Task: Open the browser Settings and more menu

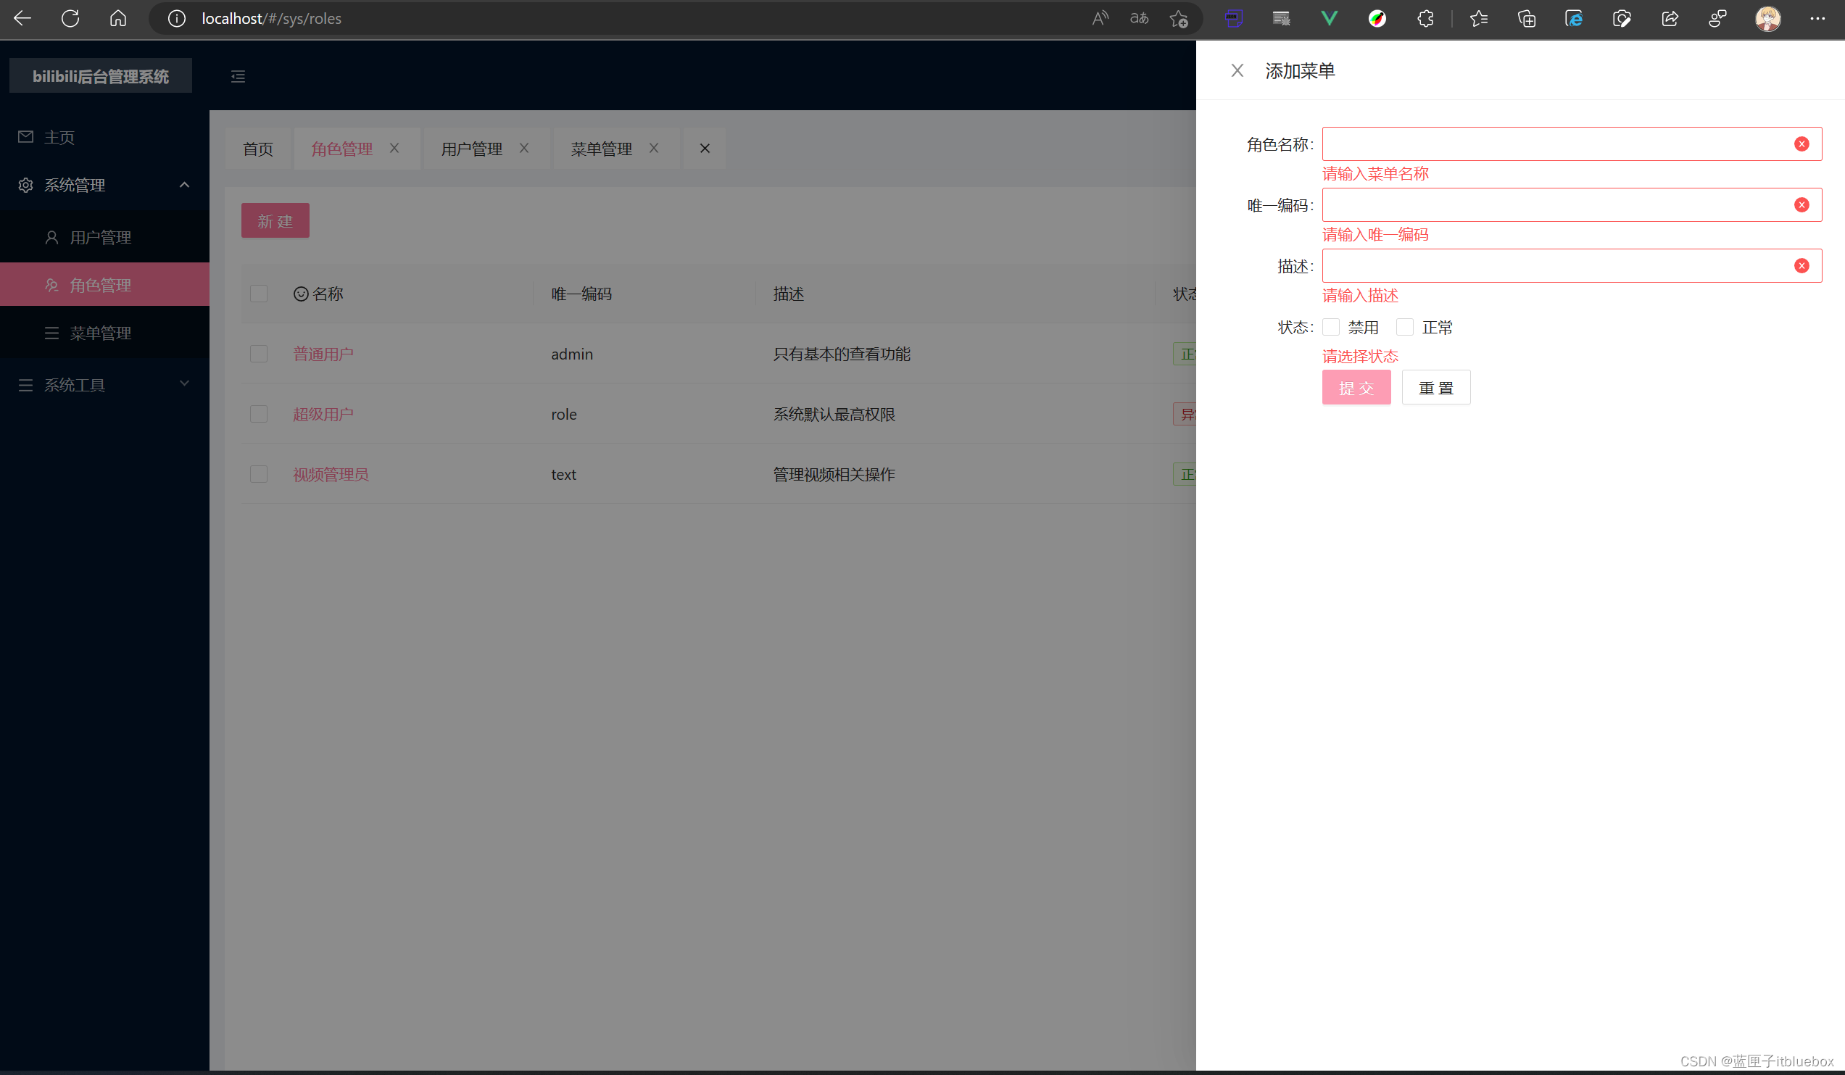Action: [x=1817, y=19]
